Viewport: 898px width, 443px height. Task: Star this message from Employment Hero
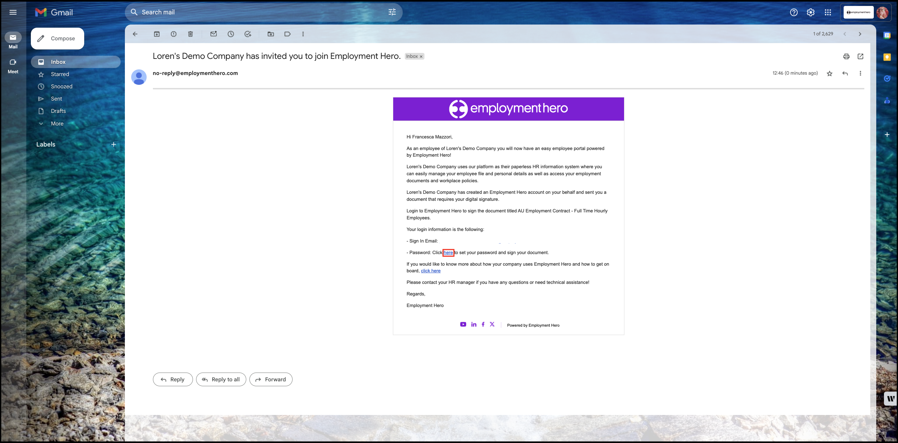tap(830, 73)
